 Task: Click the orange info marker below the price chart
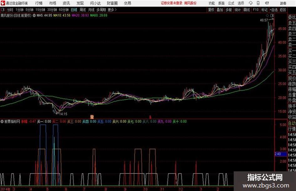tap(92, 117)
